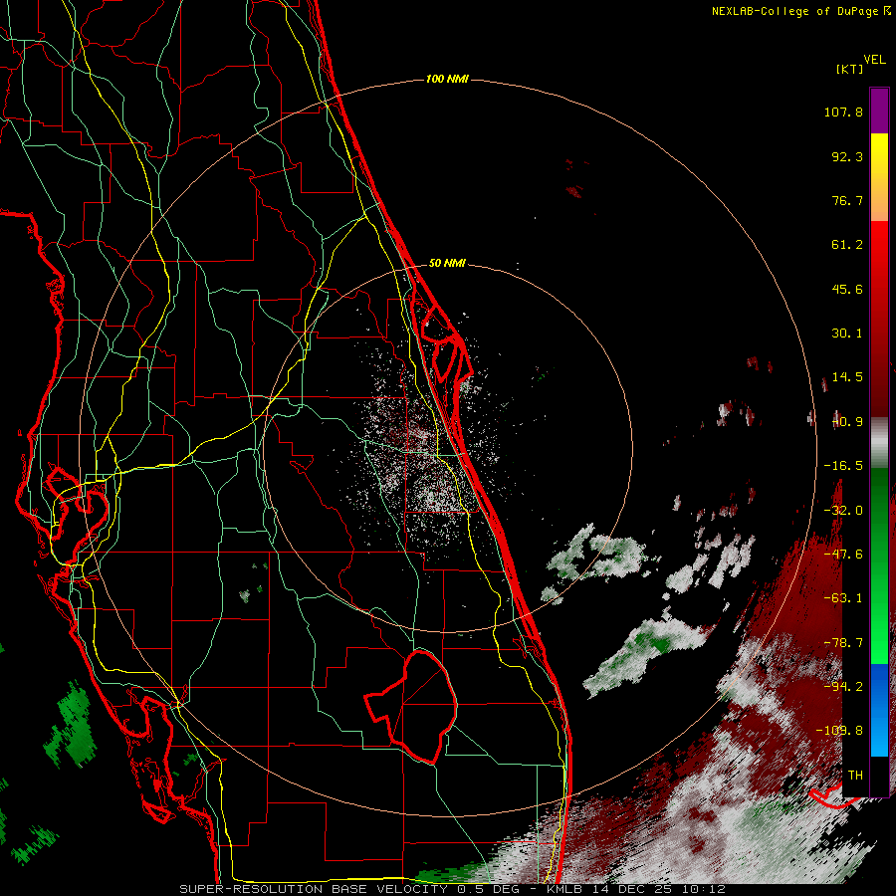The height and width of the screenshot is (896, 896).
Task: Select the -78.7 velocity scale value
Action: [x=843, y=643]
